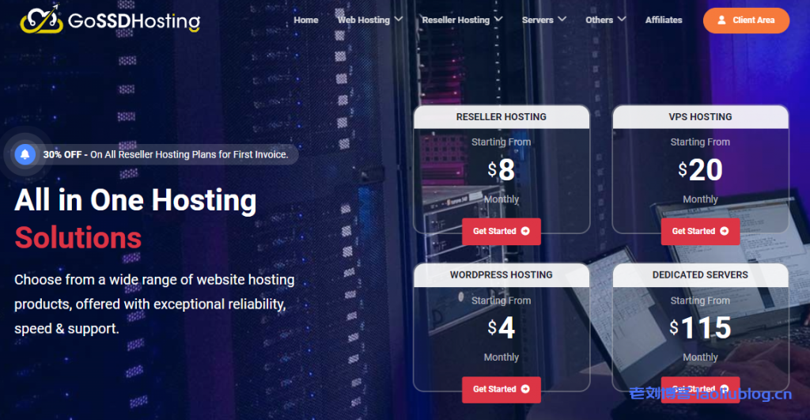Expand the Reseller Hosting menu chevron
The image size is (810, 420).
click(498, 19)
